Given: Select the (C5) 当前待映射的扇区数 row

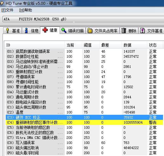Looking at the screenshot, I should [84, 127].
